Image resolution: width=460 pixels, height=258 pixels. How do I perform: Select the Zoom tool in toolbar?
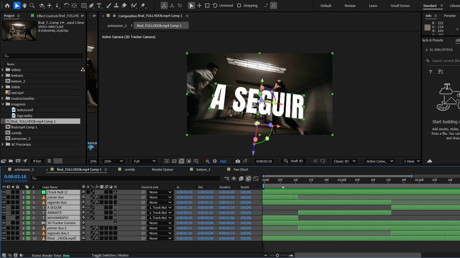[32, 5]
